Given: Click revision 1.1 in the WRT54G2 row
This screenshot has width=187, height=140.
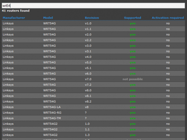Looking at the screenshot, I should [87, 129].
